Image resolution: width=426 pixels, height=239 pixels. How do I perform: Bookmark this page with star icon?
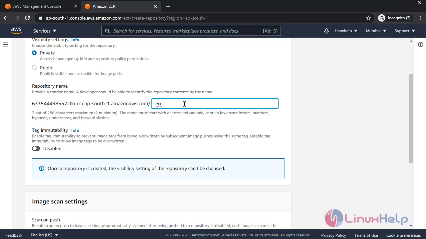pyautogui.click(x=368, y=18)
